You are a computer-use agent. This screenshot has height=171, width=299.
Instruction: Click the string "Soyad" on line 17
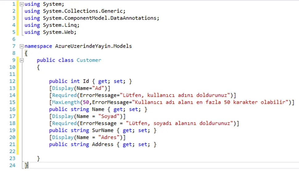click(109, 116)
